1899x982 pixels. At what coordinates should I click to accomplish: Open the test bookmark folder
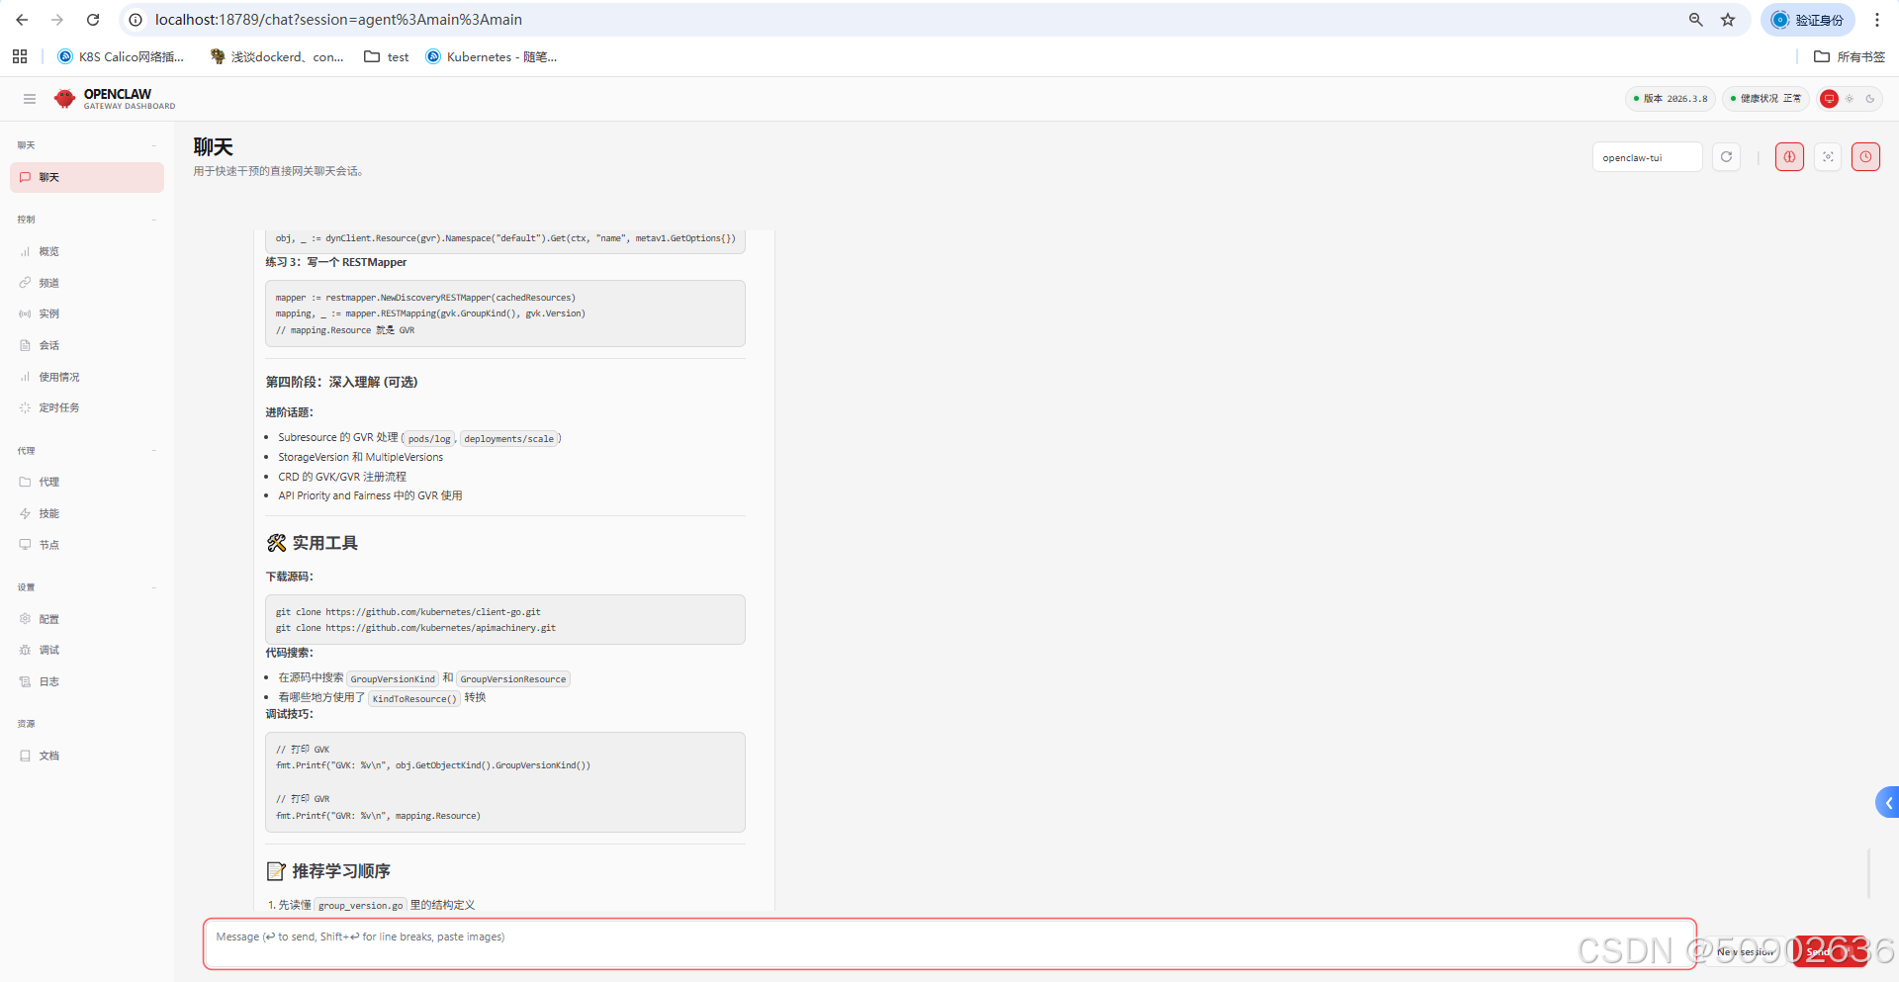pos(387,56)
